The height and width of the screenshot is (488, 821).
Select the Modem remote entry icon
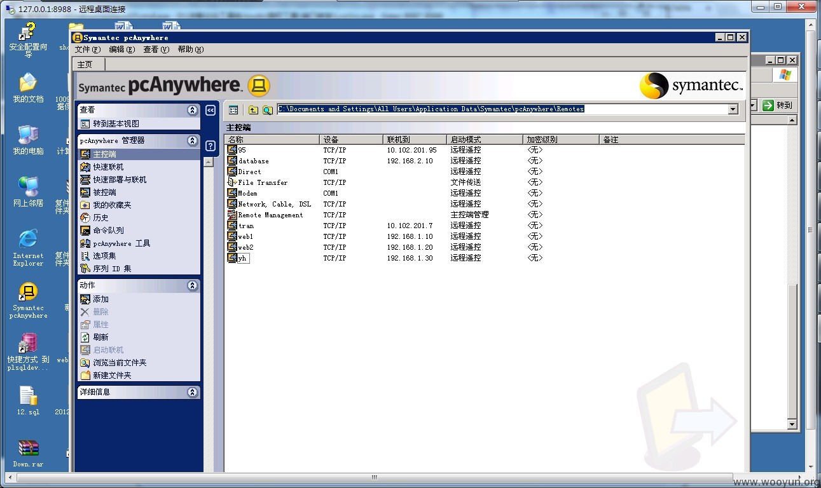[232, 193]
